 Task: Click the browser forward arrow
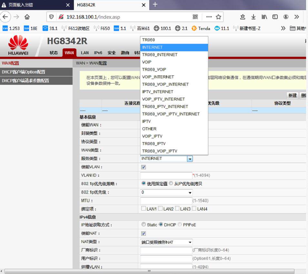point(16,17)
